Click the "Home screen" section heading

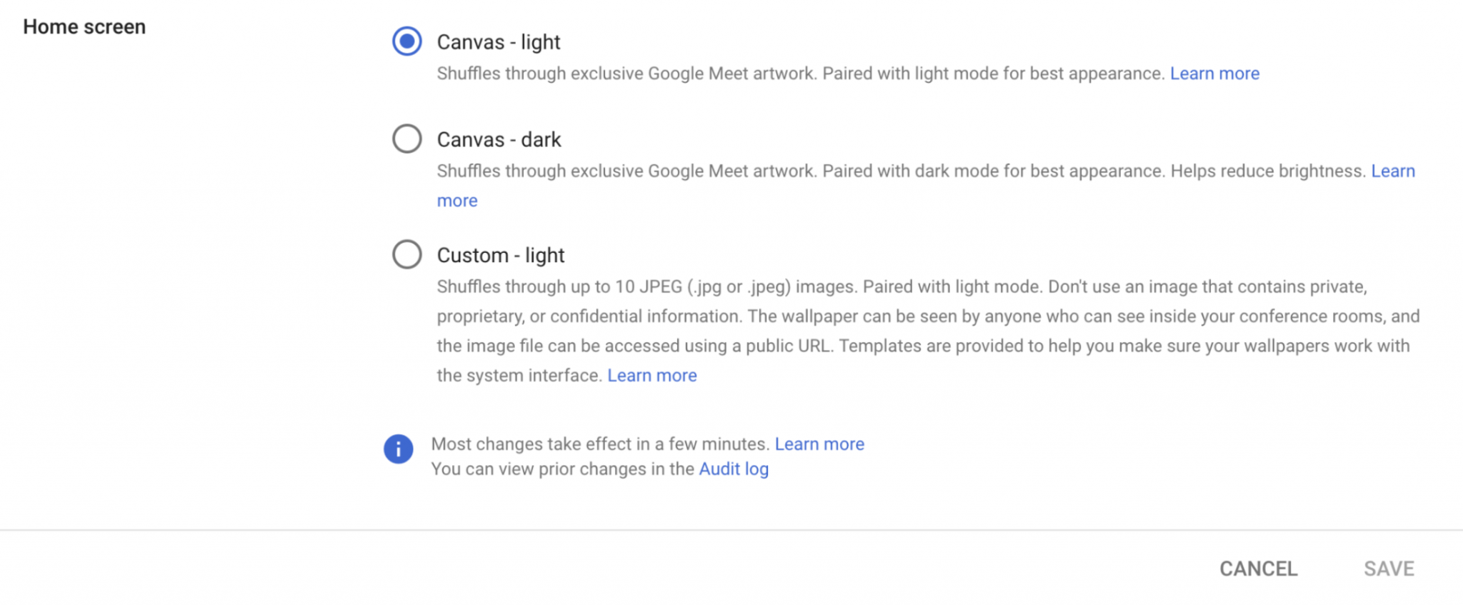(84, 26)
